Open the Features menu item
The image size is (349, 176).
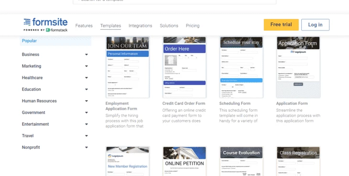click(x=84, y=26)
